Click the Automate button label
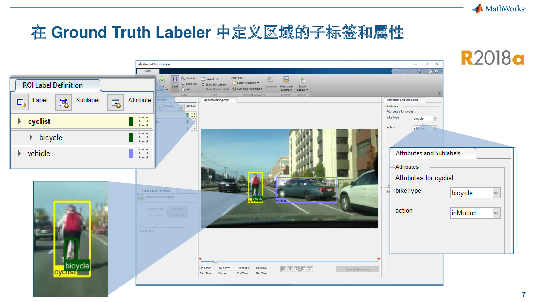Screen dimensions: 537x302 [270, 87]
